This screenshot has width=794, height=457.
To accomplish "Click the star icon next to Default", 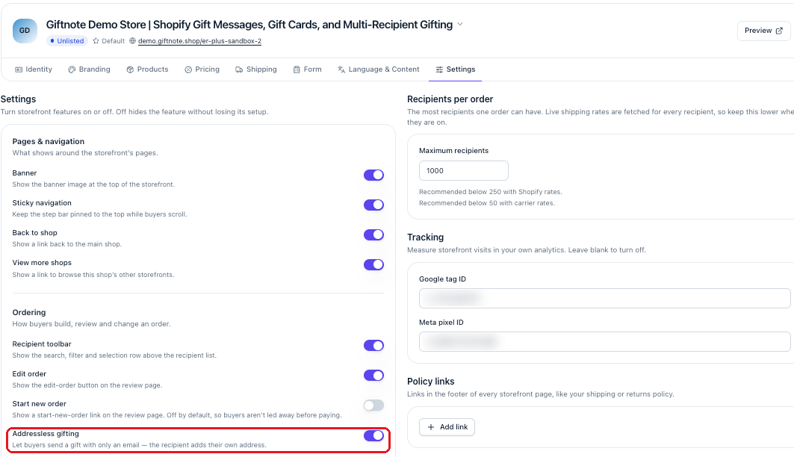I will coord(96,41).
